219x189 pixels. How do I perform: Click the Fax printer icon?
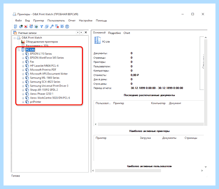[27, 62]
